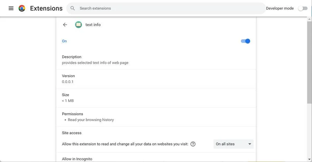Click the Version heading

click(x=68, y=76)
